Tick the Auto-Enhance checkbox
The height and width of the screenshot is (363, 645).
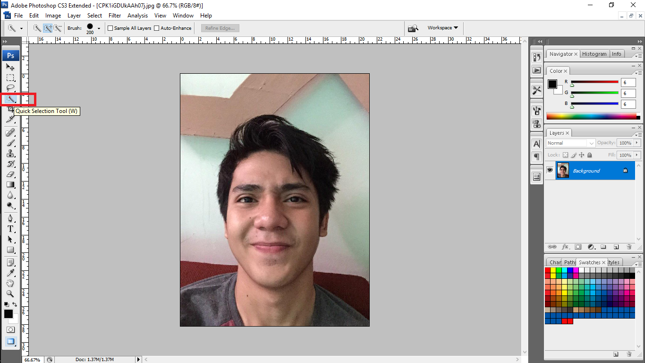pyautogui.click(x=157, y=28)
